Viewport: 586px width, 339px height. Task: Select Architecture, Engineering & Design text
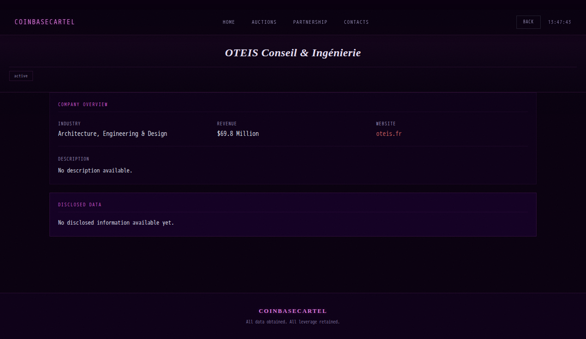coord(113,134)
